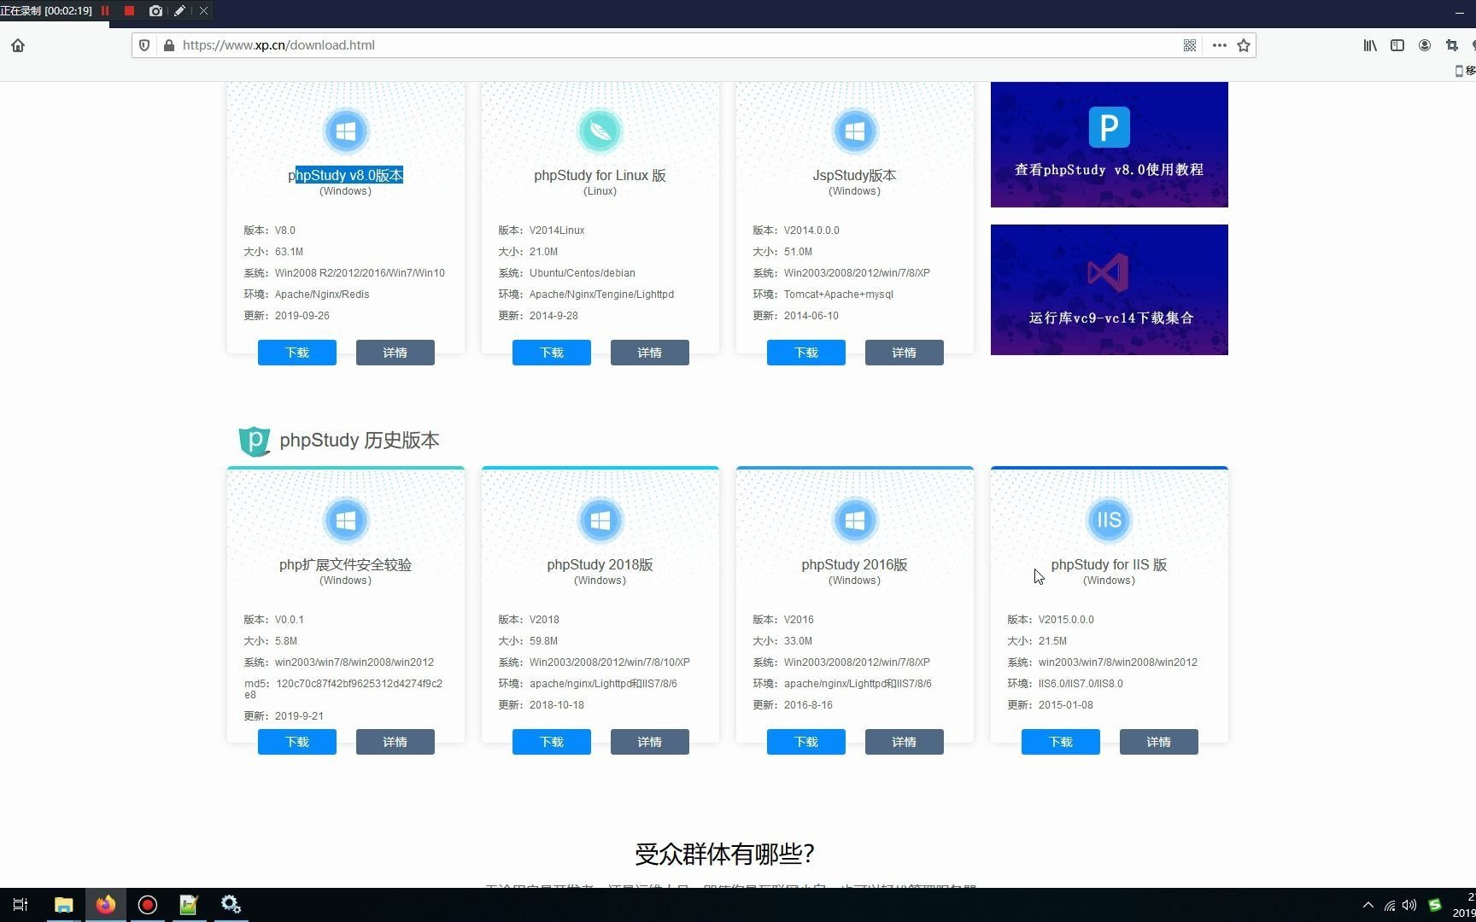View details of phpStudy for Linux

pos(650,353)
